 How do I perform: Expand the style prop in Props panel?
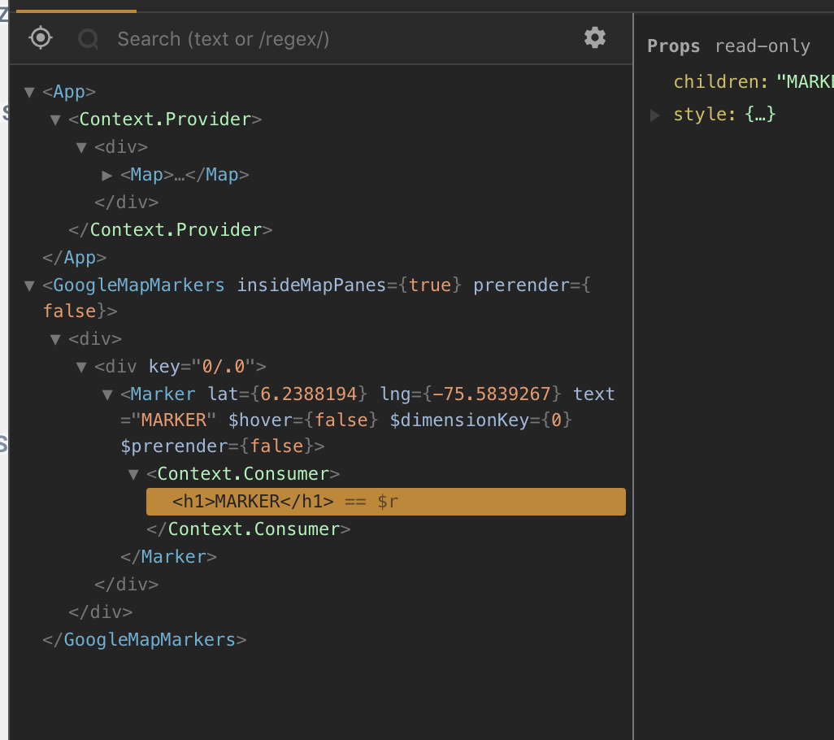(x=654, y=115)
